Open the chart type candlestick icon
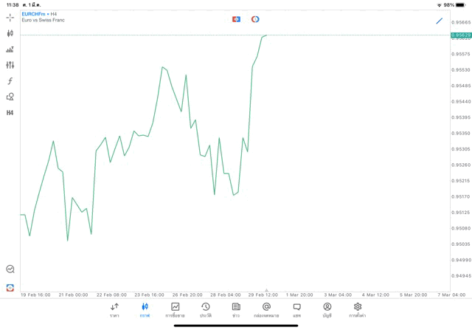Screen dimensions: 472x330 pyautogui.click(x=10, y=33)
